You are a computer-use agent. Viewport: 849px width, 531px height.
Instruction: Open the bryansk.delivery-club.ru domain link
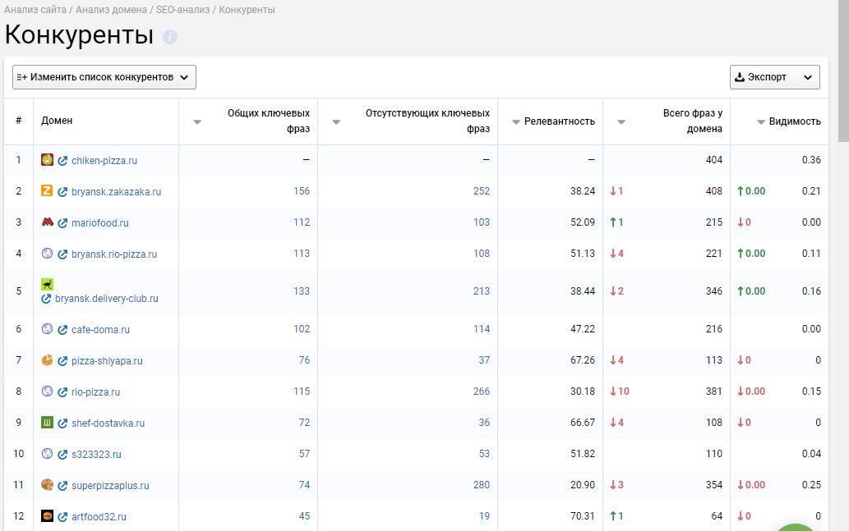pos(107,299)
